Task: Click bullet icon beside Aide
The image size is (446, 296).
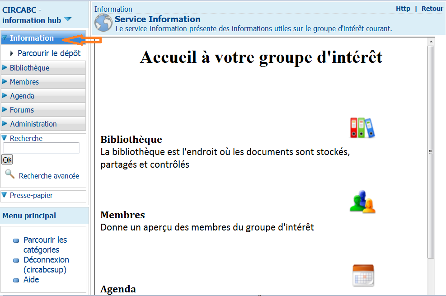Action: tap(16, 281)
